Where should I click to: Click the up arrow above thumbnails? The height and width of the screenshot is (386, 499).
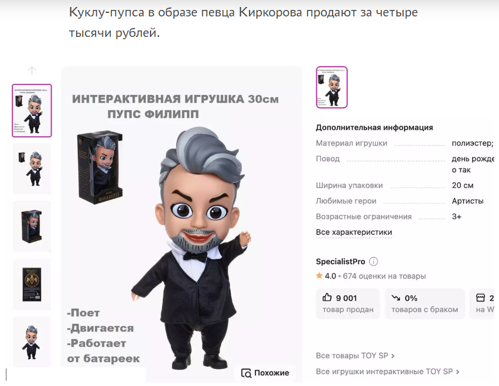click(x=32, y=71)
